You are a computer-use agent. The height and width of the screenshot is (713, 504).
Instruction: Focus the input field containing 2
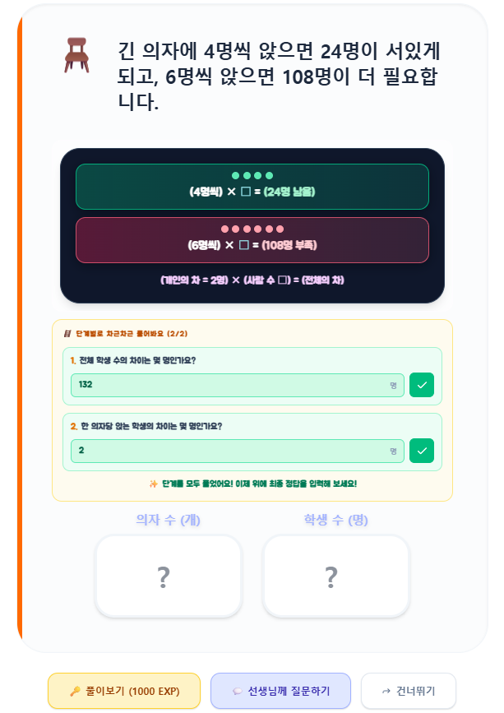(238, 451)
